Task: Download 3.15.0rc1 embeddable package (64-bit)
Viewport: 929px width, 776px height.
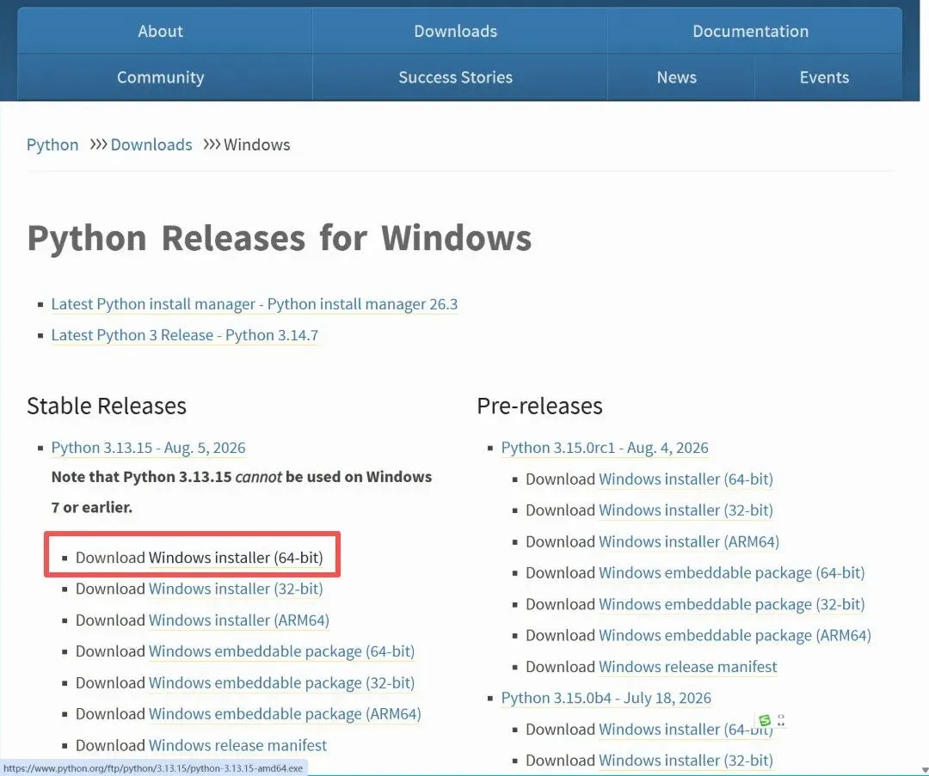Action: pos(732,573)
